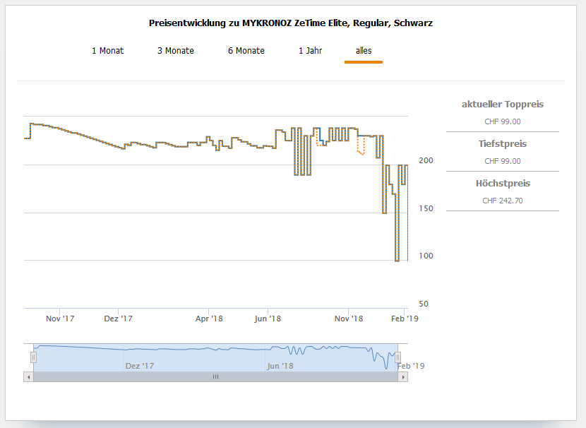Click the 'alles' range tab
Screen dimensions: 586x428
(x=364, y=51)
